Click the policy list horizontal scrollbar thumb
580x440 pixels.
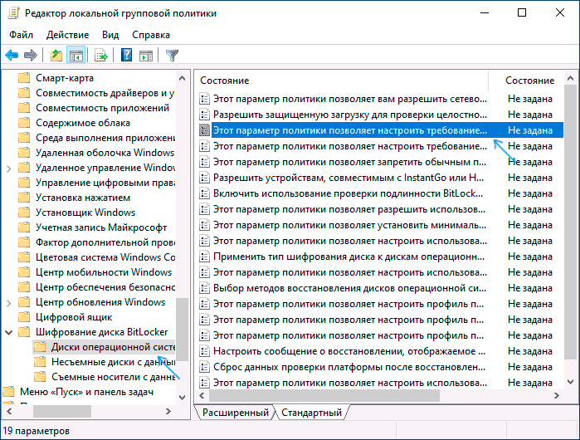coord(324,396)
